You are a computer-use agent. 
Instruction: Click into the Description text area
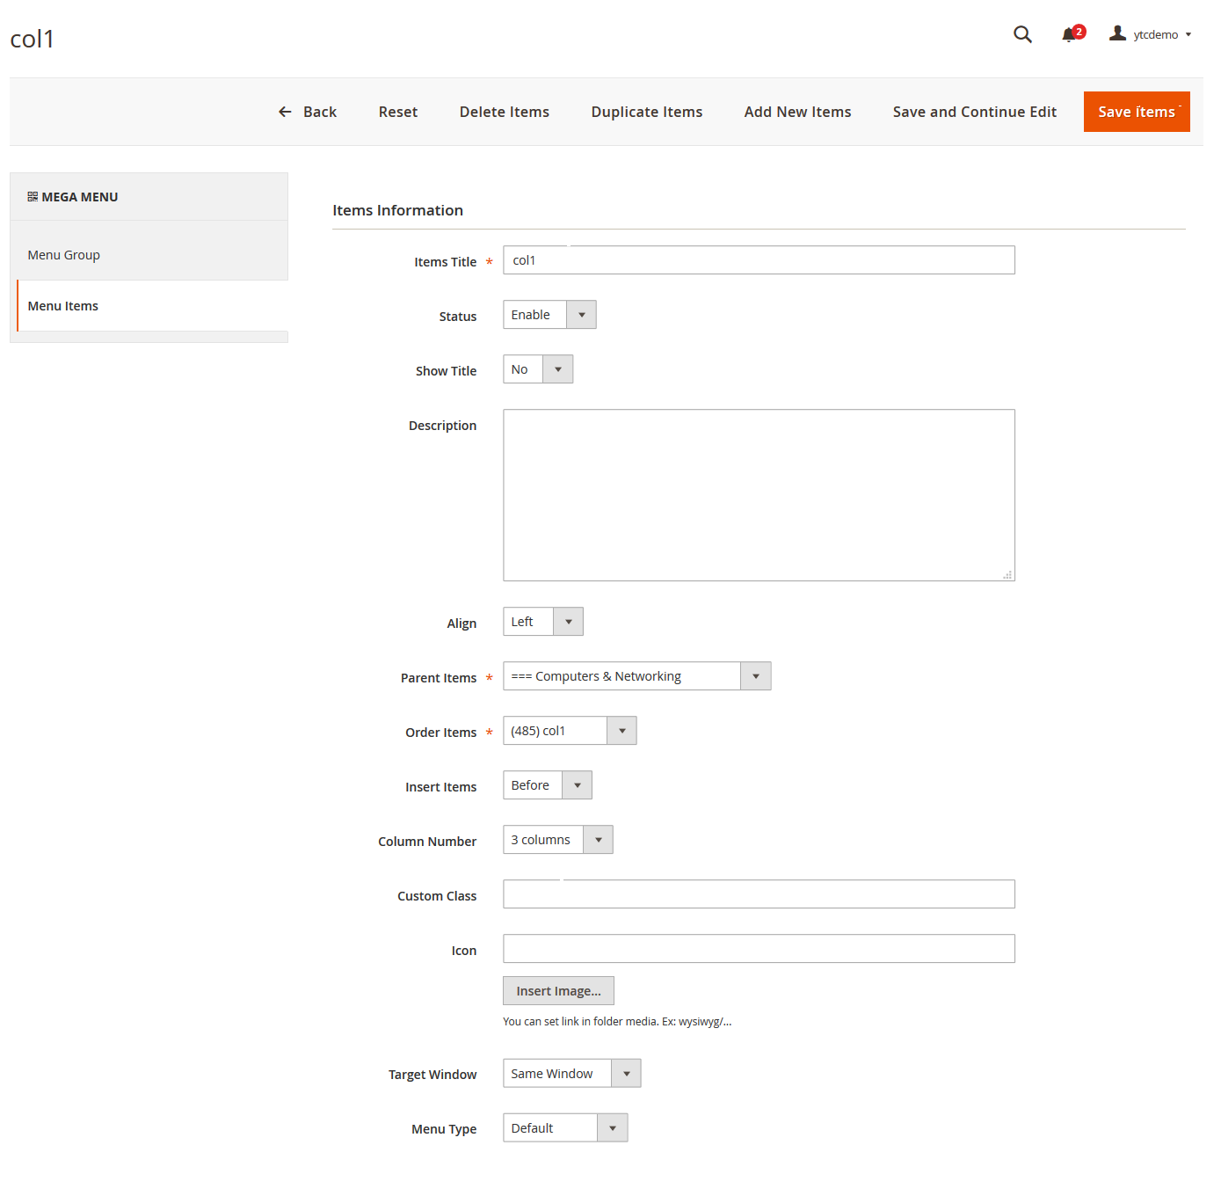pos(759,495)
